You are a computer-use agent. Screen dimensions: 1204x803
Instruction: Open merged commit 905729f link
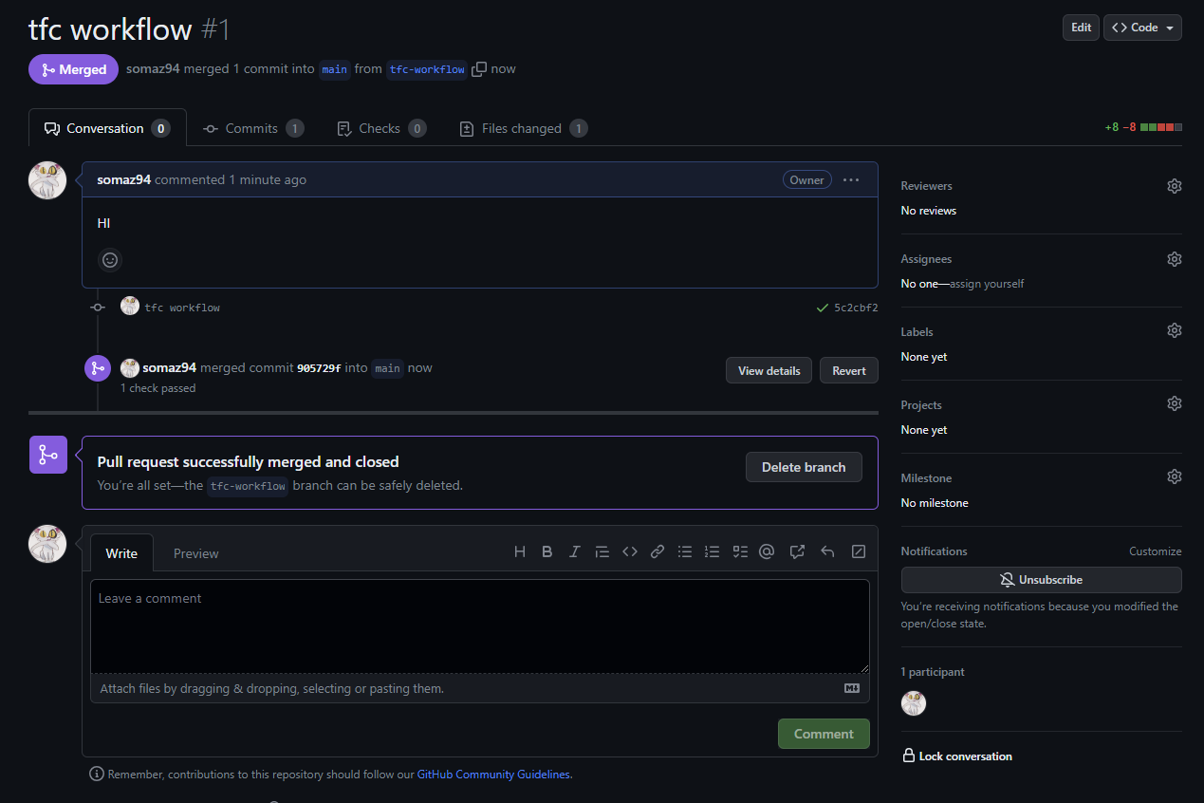(x=319, y=368)
